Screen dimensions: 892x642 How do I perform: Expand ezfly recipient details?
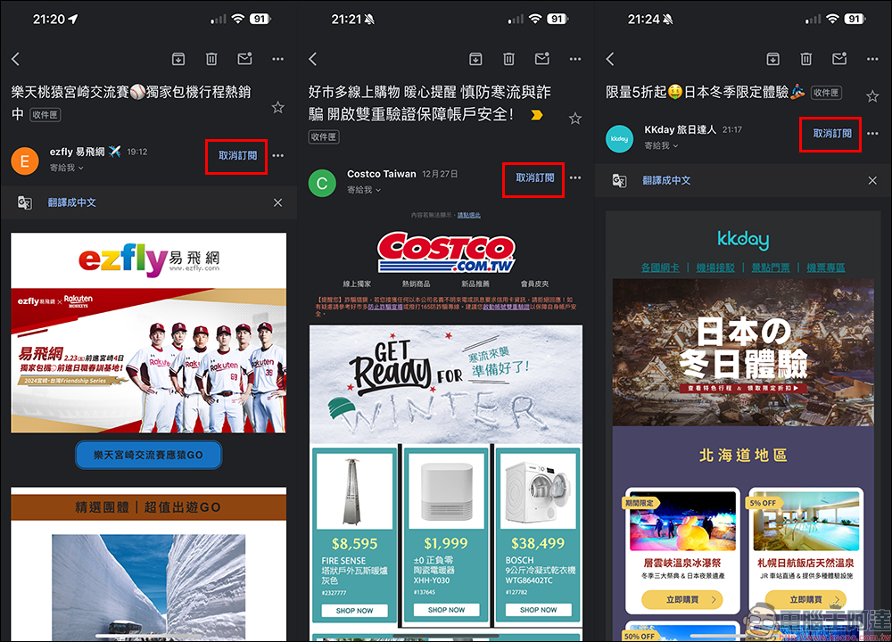(67, 168)
